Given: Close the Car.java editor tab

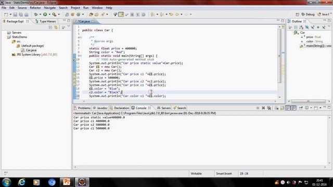Looking at the screenshot, I should (93, 21).
